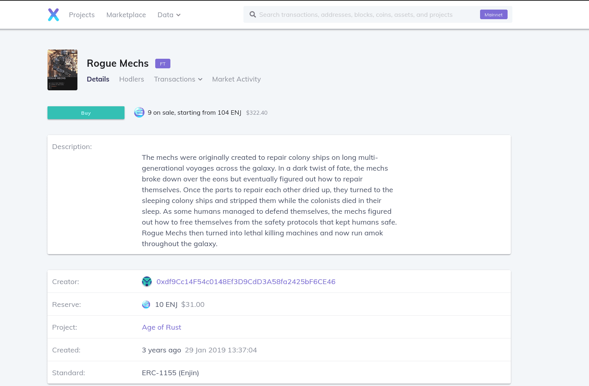This screenshot has width=589, height=386.
Task: Open the Rogue Mechs cover thumbnail
Action: 62,70
